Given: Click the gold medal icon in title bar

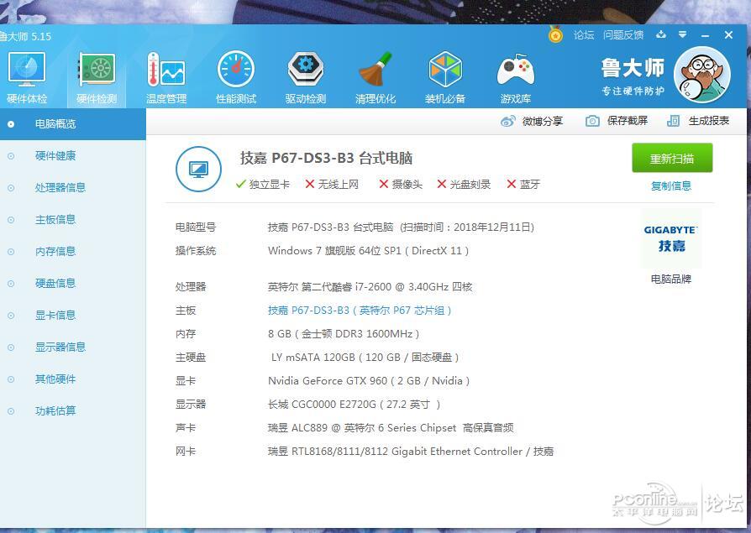Looking at the screenshot, I should tap(555, 35).
